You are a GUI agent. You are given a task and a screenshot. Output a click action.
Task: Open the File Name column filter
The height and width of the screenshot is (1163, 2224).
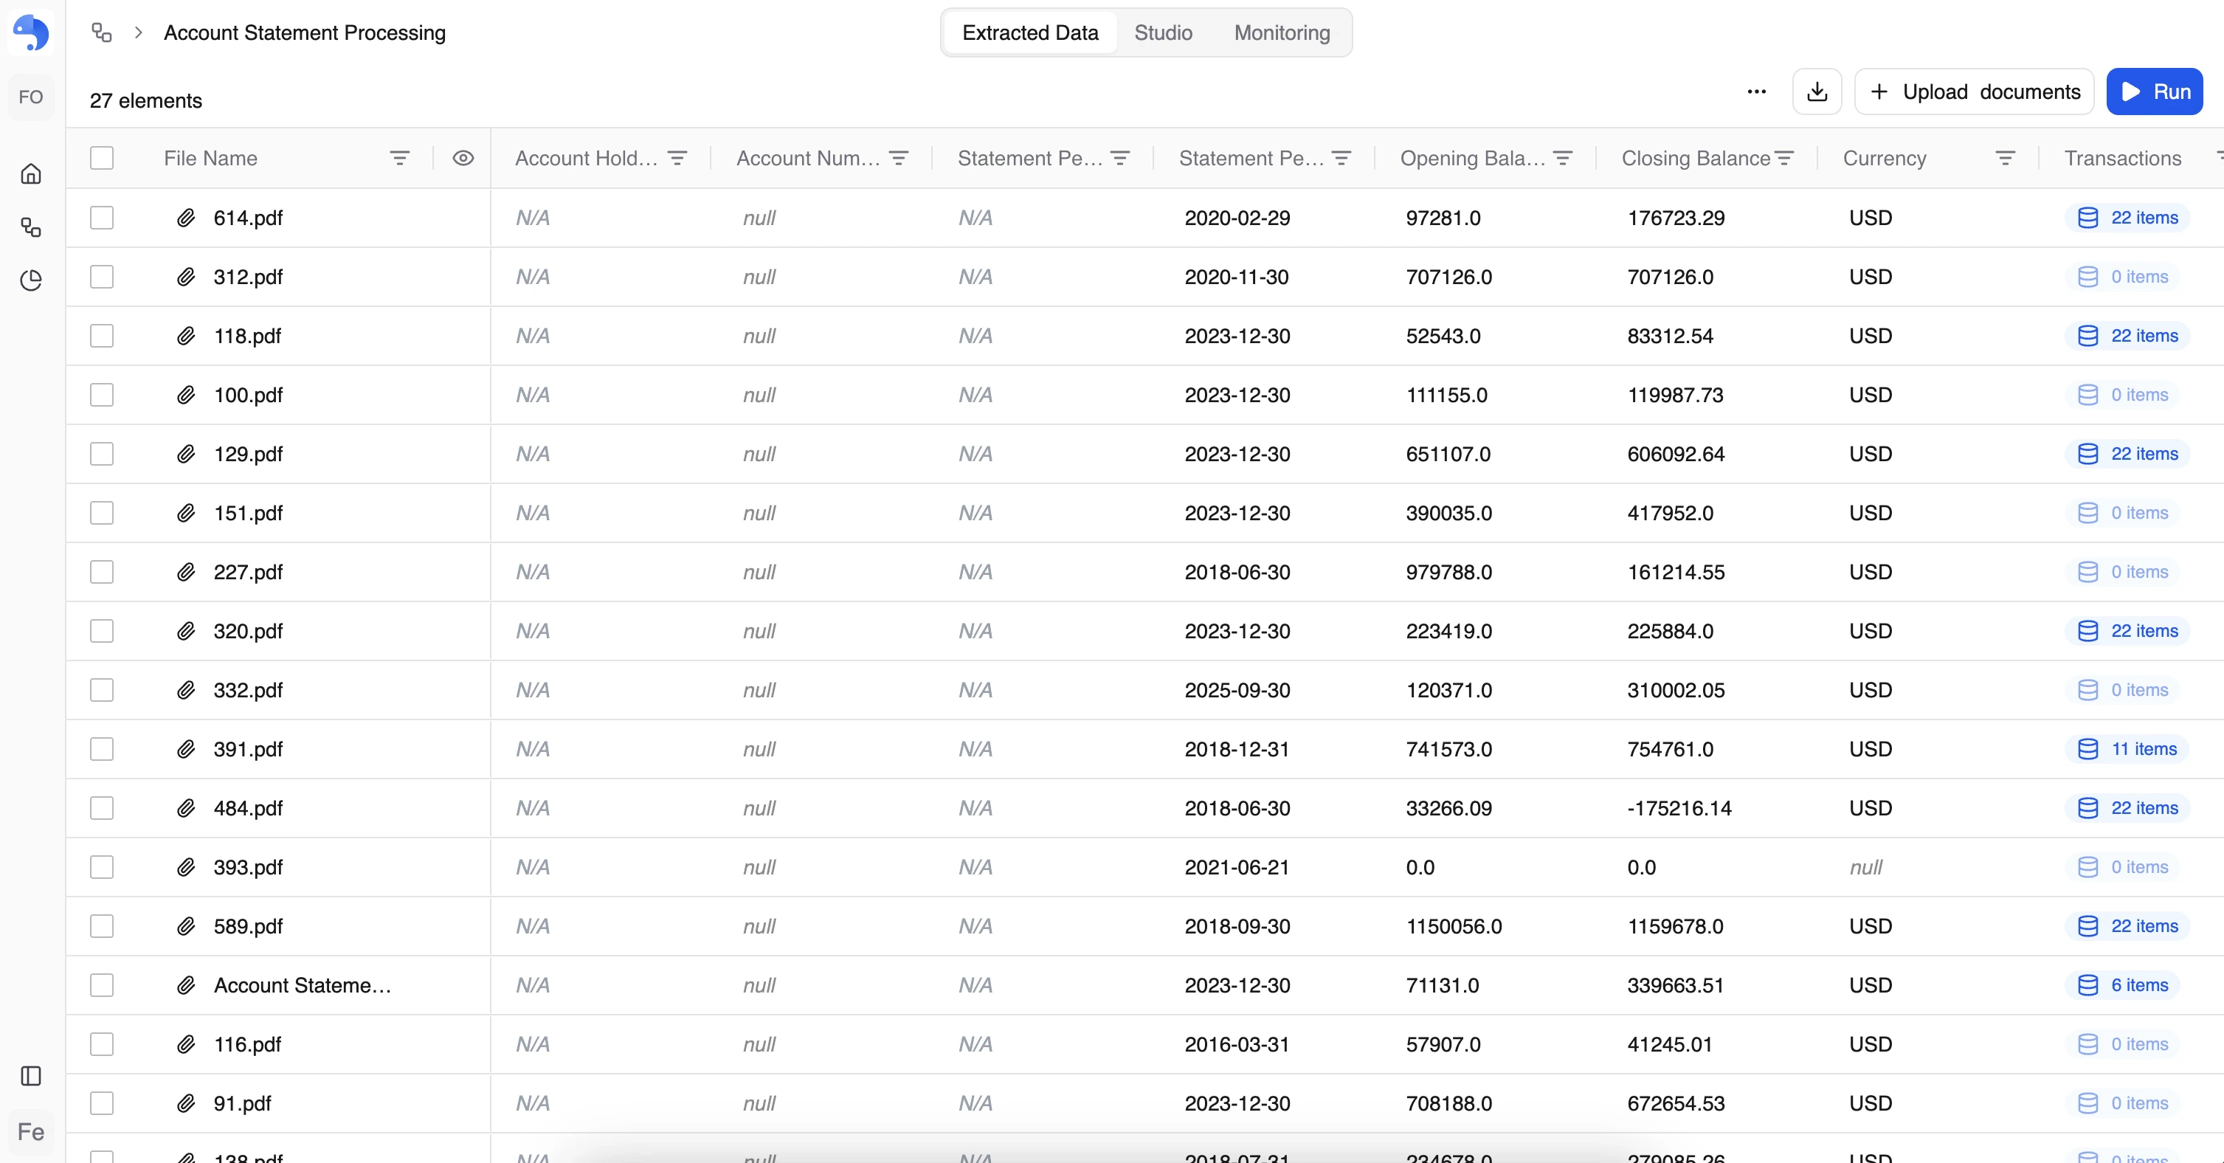click(399, 158)
